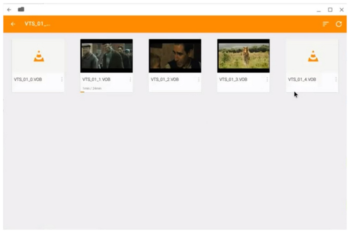
Task: Expand more options for VTS_01_3.VOB
Action: point(267,79)
